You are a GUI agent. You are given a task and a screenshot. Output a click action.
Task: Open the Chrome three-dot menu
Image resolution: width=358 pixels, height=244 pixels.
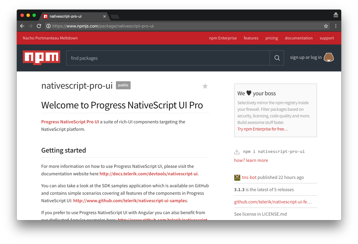pyautogui.click(x=336, y=26)
